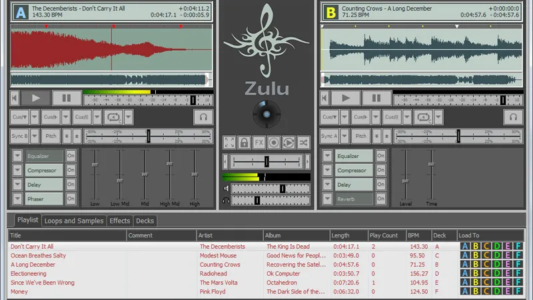Open the first Cue dropdown on deck A
Viewport: 533px width, 300px height.
click(35, 117)
